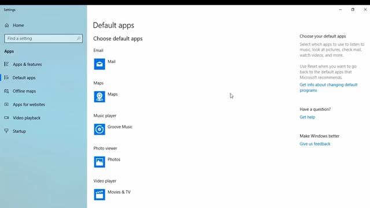370x208 pixels.
Task: Click the Choose your default apps heading
Action: tap(323, 36)
